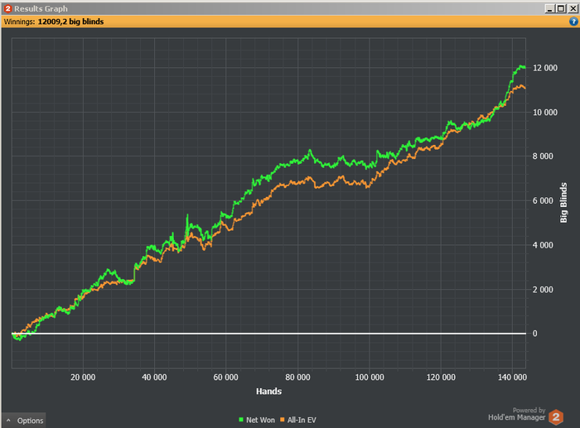Click the 80 000 hands axis label

click(297, 378)
